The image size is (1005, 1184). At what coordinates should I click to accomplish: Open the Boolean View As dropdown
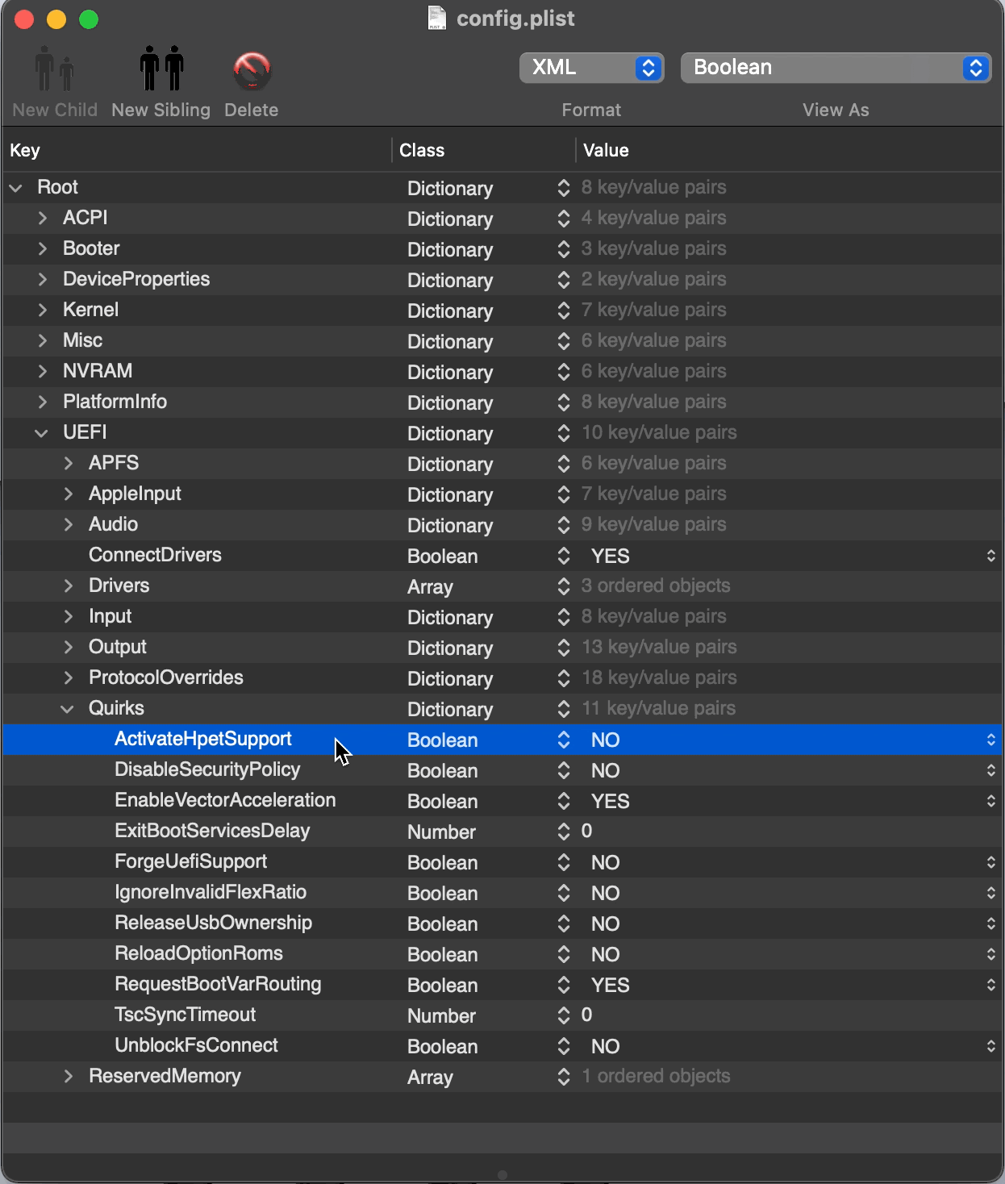836,68
